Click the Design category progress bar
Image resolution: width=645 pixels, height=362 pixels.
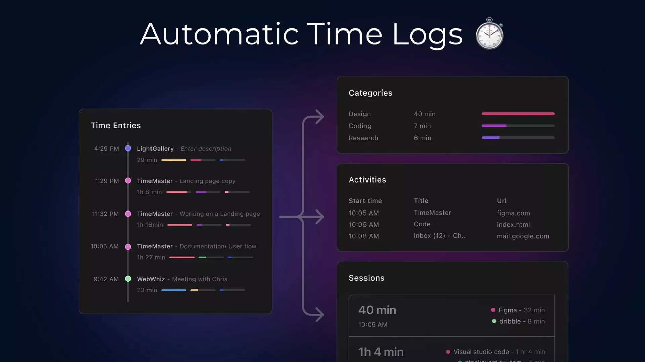tap(518, 114)
